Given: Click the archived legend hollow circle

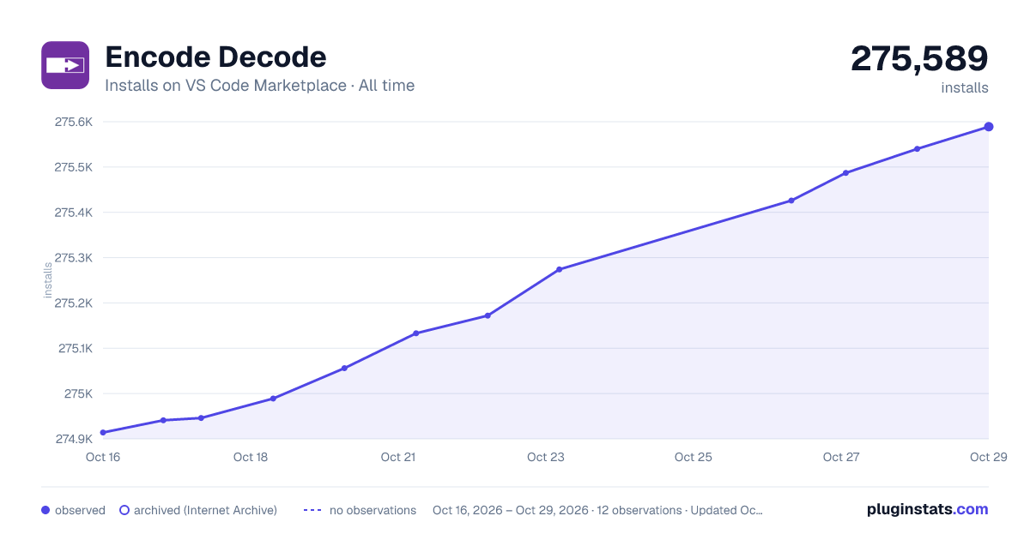Looking at the screenshot, I should click(124, 510).
